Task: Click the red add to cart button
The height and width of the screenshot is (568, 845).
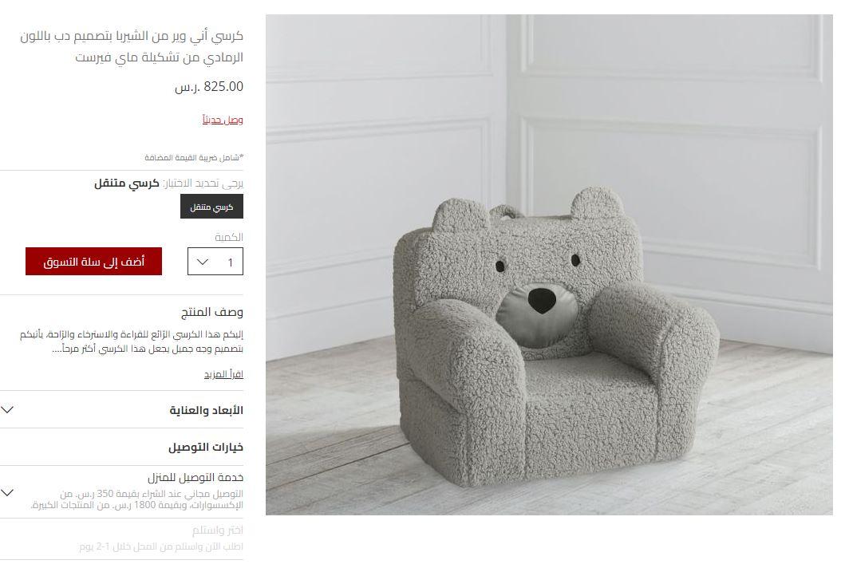Action: [94, 262]
